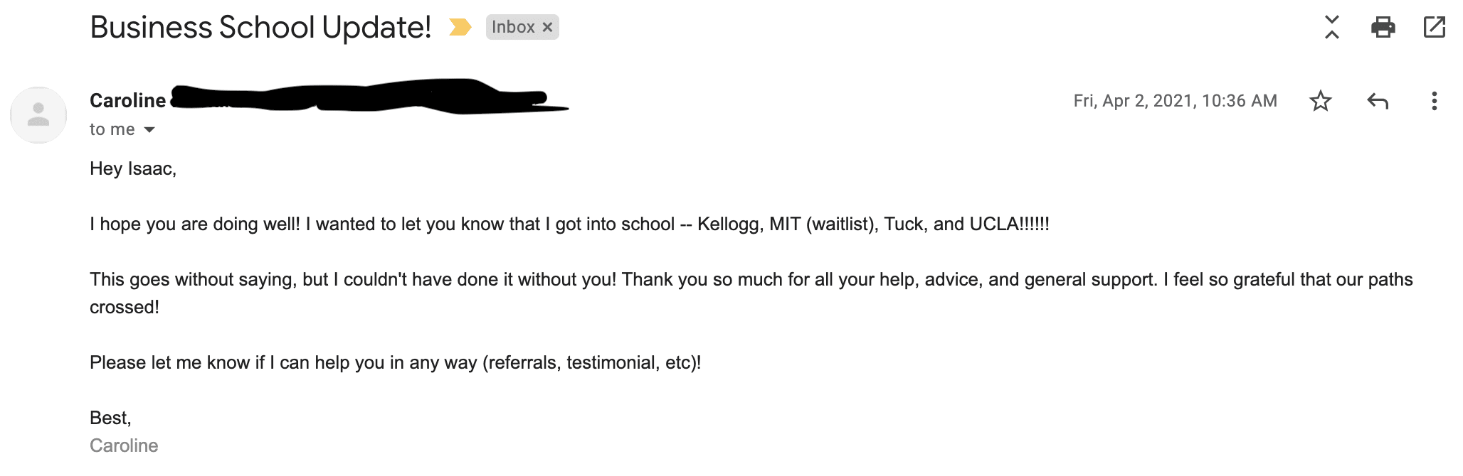Click the line offering referrals and testimonial

pyautogui.click(x=395, y=363)
